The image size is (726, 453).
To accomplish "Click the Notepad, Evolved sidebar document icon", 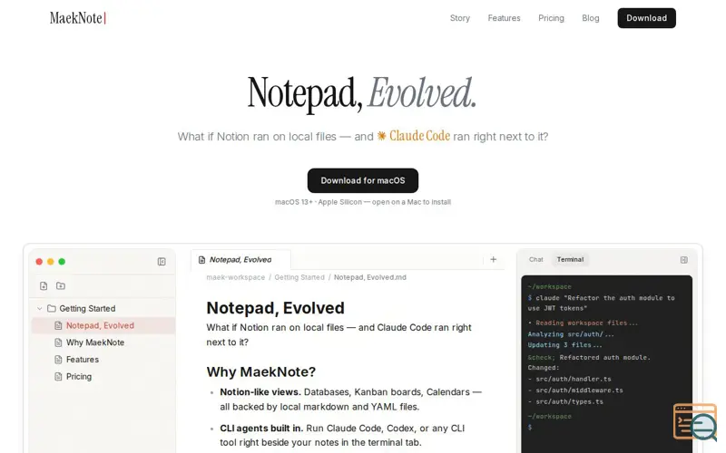I will (58, 325).
